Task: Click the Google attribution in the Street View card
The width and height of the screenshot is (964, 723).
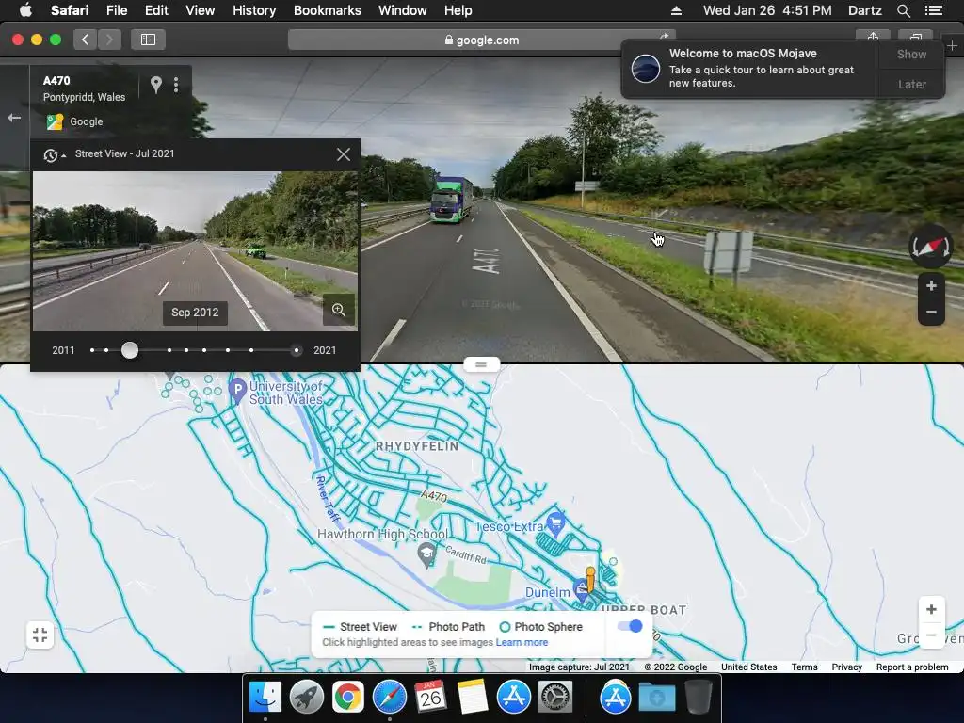Action: tap(86, 121)
